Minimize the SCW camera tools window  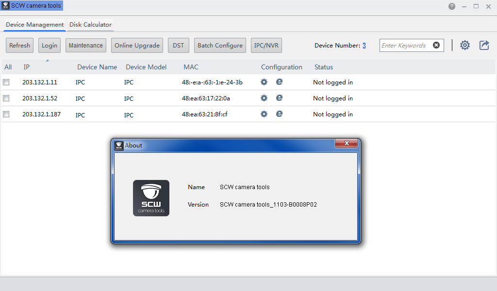click(x=464, y=6)
